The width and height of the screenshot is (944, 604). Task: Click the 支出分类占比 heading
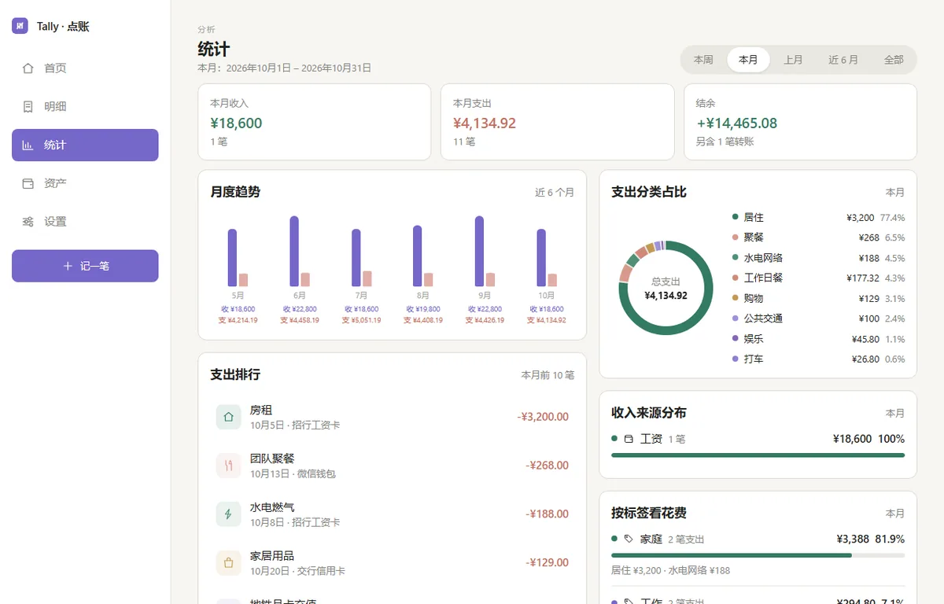click(x=649, y=192)
